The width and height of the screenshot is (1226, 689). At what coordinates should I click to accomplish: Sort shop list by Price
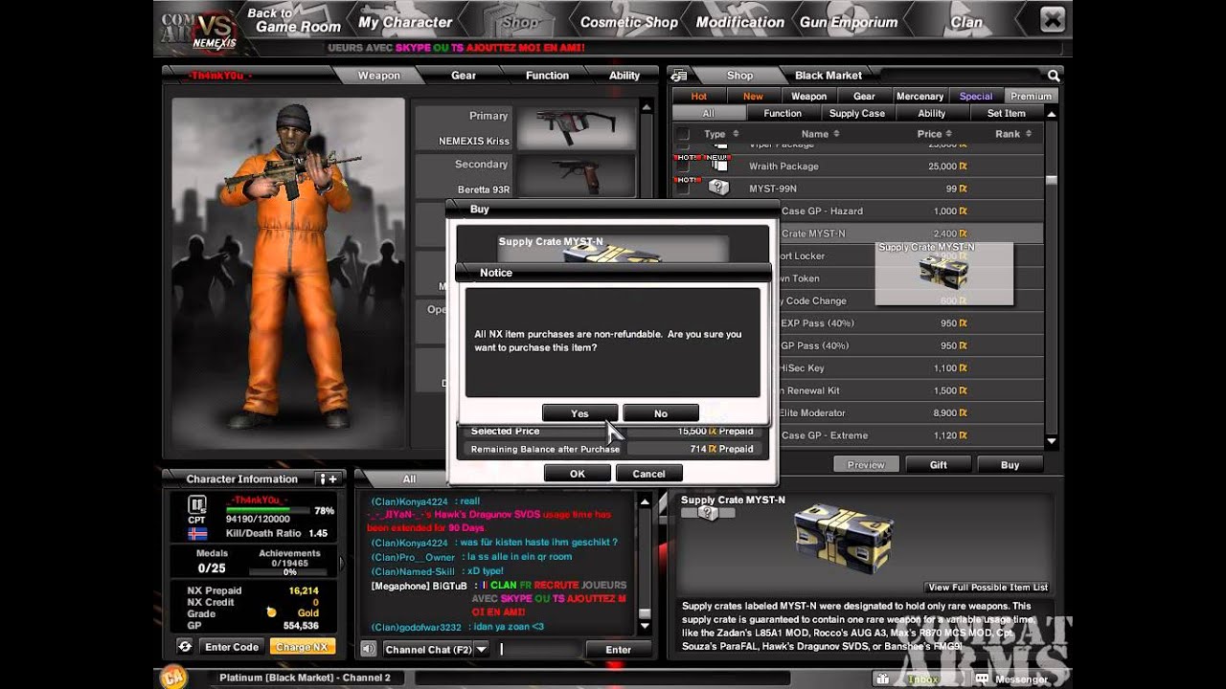[935, 134]
